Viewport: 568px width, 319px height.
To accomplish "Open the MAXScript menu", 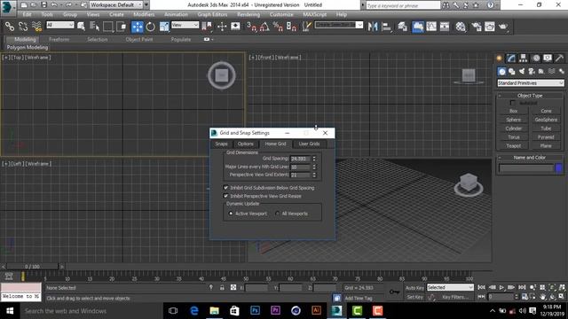I will [315, 14].
